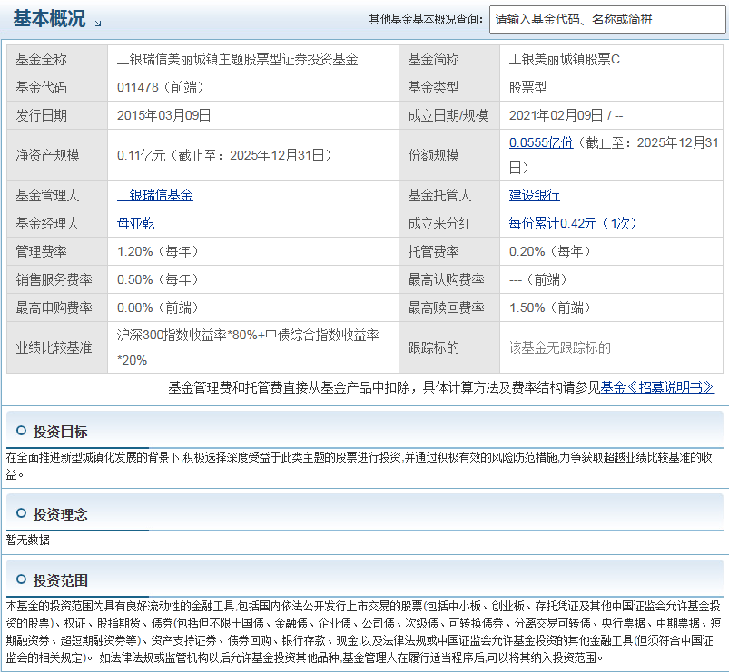
Task: Click the circle bullet icon beside 投资范围
Action: pyautogui.click(x=21, y=579)
